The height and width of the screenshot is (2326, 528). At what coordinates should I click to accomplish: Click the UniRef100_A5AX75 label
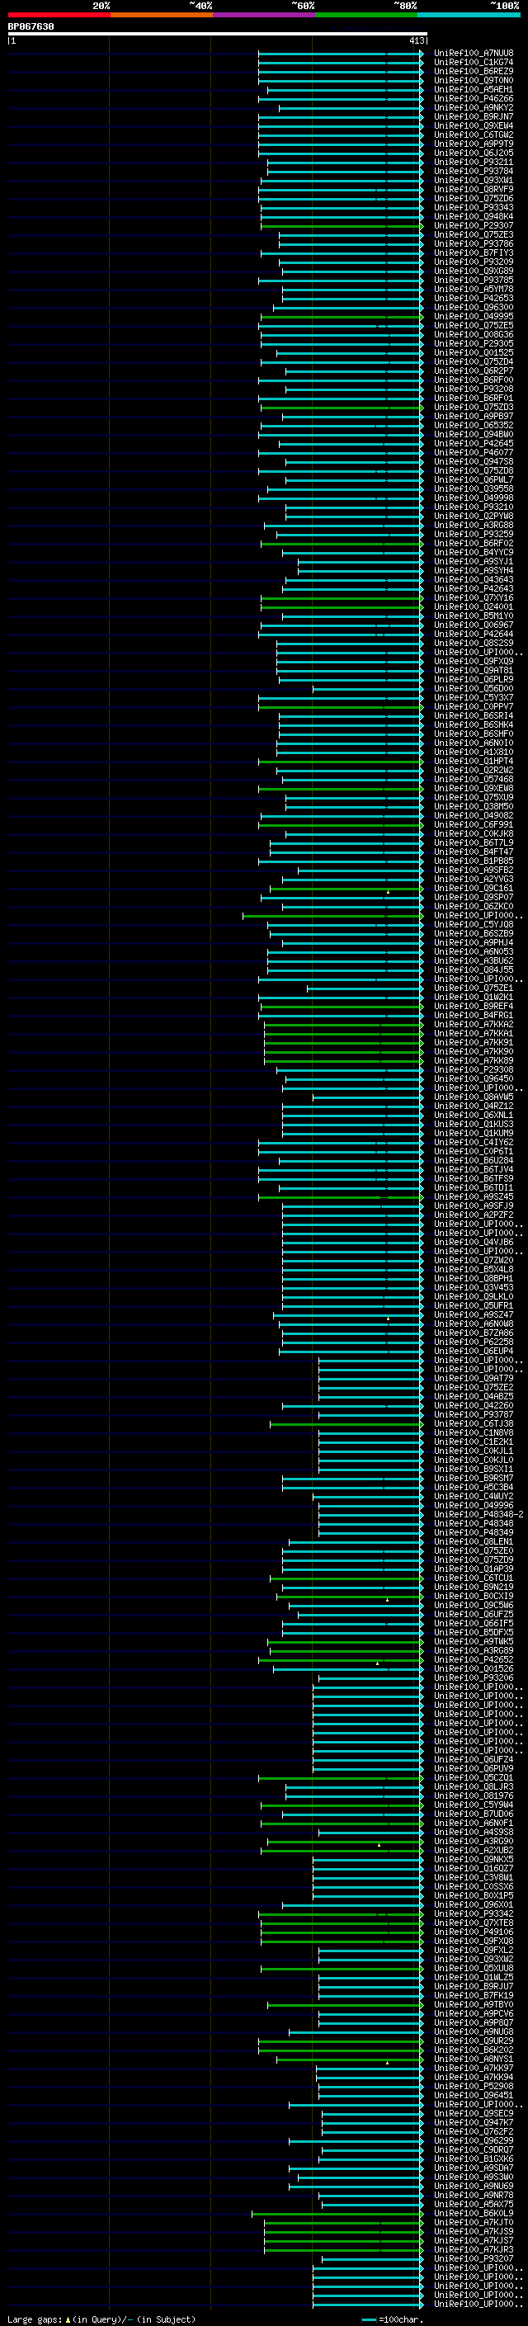click(x=474, y=2204)
